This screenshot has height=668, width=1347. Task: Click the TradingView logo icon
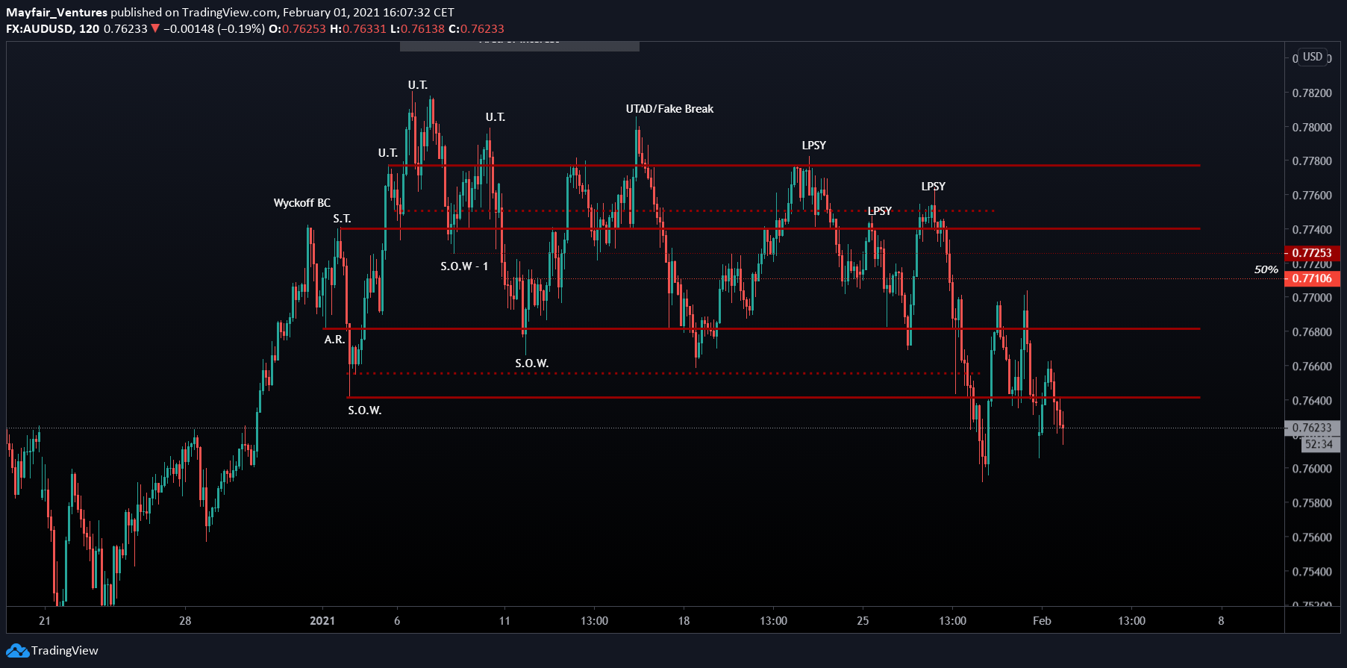17,651
